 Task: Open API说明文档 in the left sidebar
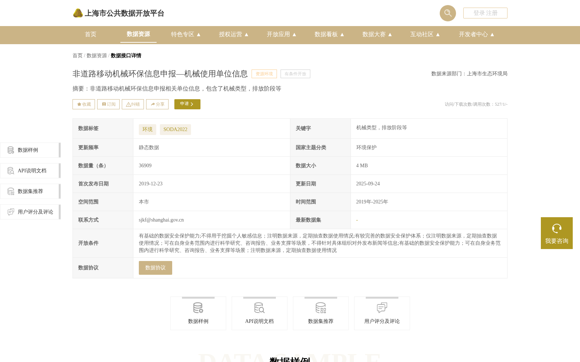click(30, 171)
